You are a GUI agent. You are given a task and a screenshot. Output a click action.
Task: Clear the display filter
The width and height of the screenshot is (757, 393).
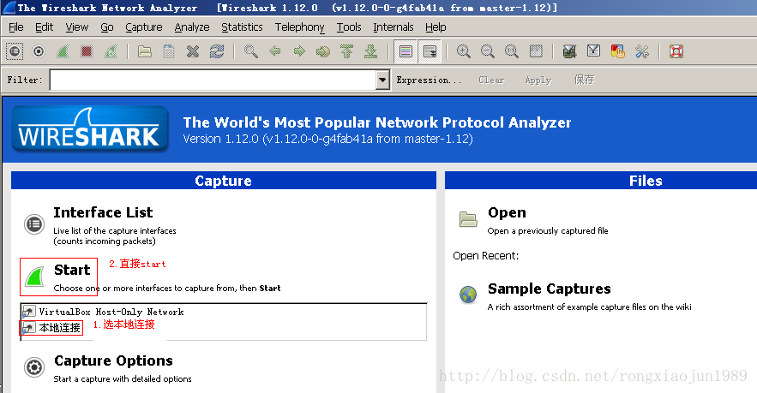point(491,80)
